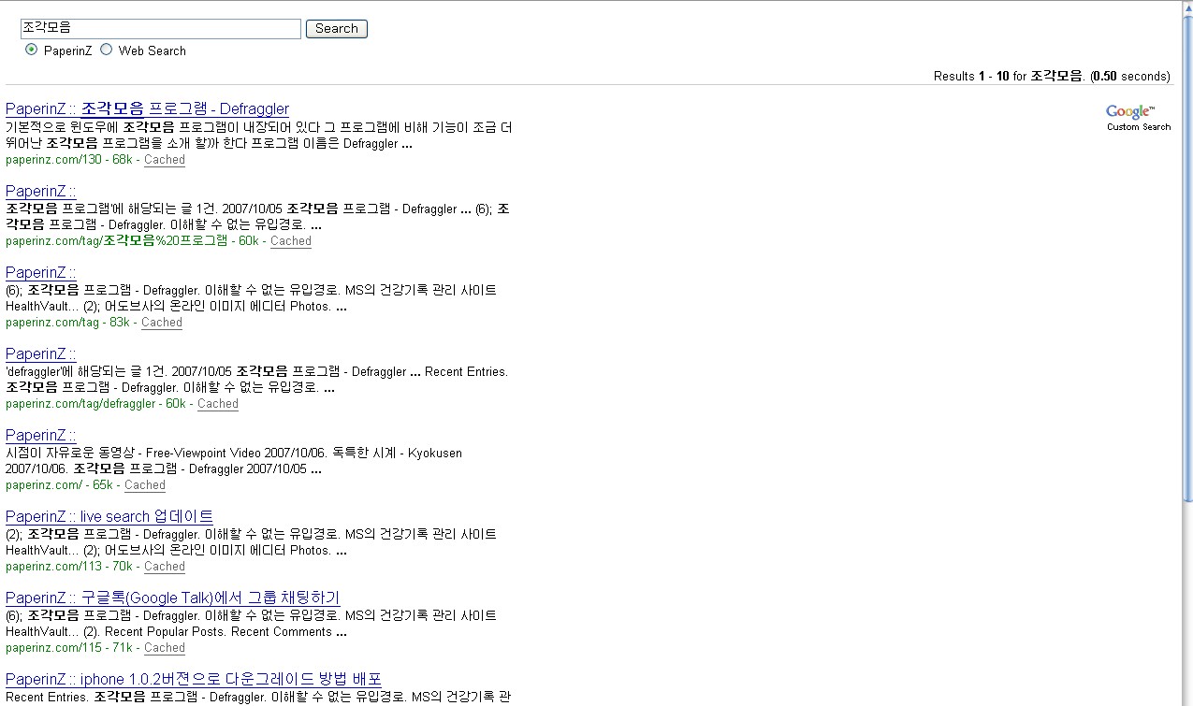Image resolution: width=1193 pixels, height=706 pixels.
Task: Select the PaperinZ radio button
Action: (x=32, y=50)
